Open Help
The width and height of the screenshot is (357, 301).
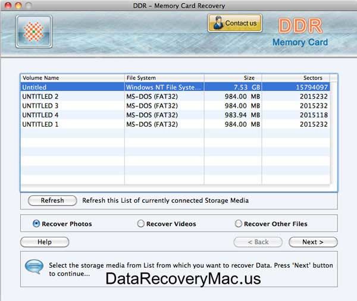click(45, 242)
